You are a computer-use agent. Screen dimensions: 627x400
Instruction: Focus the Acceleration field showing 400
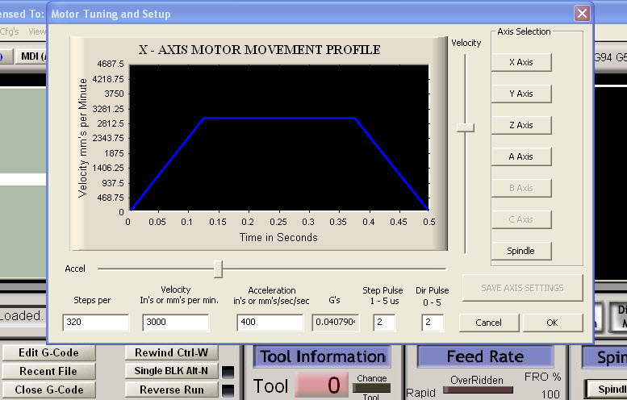click(x=270, y=323)
